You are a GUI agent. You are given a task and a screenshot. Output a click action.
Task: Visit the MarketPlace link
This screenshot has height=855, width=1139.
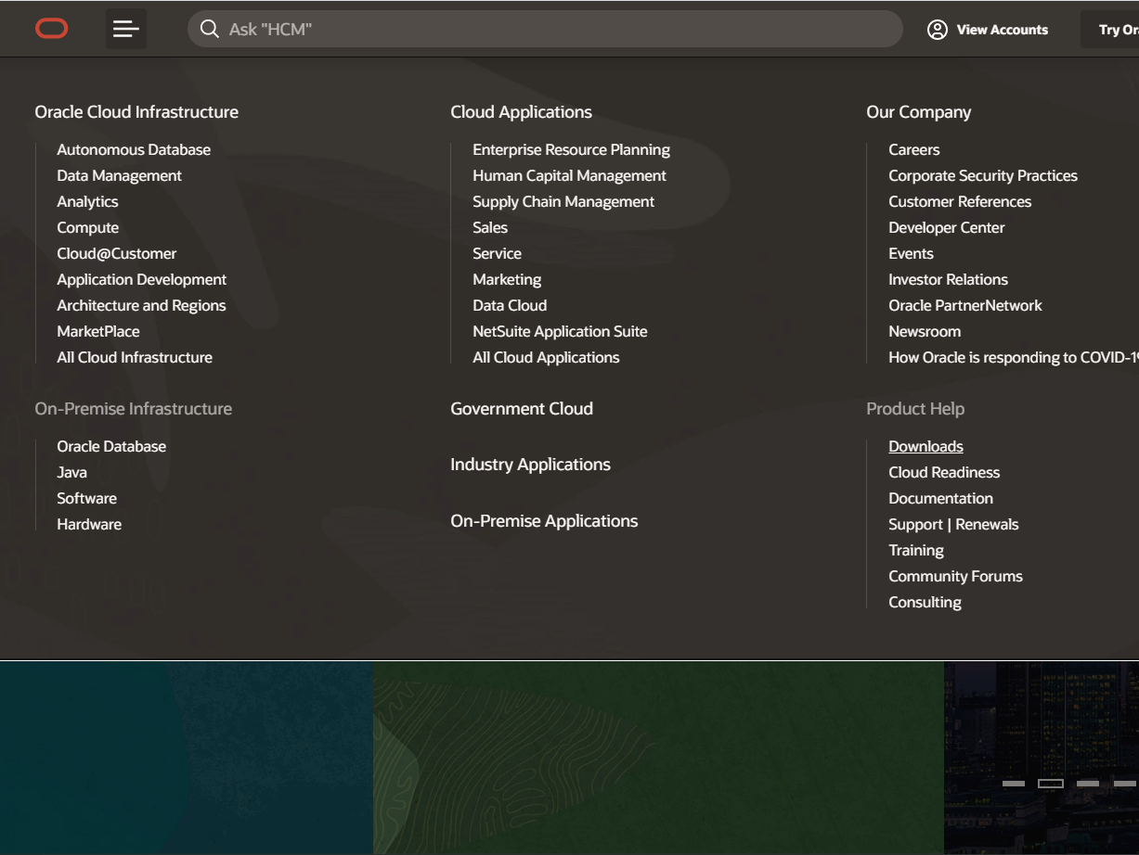coord(97,332)
